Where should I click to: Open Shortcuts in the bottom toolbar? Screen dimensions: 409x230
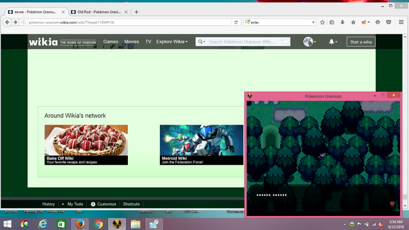pos(131,204)
